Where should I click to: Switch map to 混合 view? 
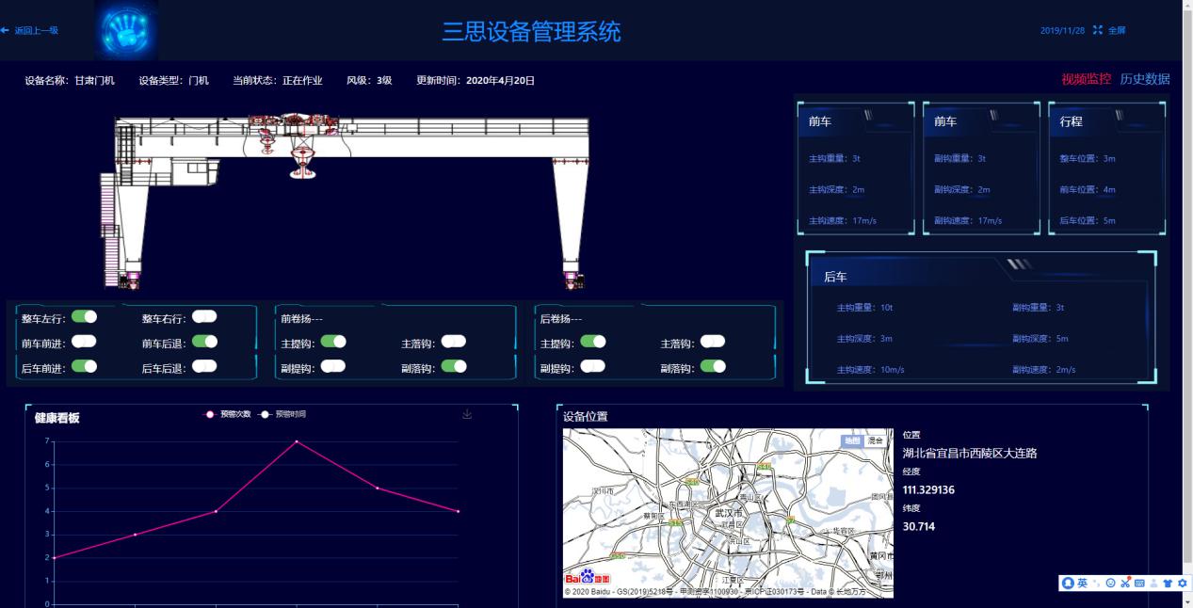click(877, 440)
